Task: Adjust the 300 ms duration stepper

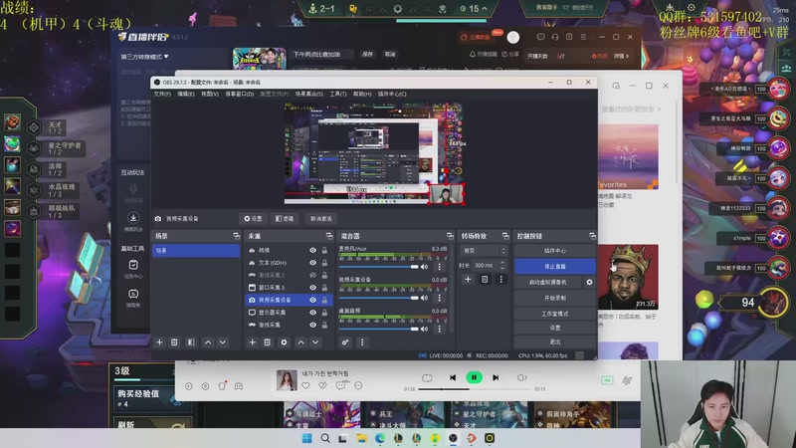Action: coord(502,265)
